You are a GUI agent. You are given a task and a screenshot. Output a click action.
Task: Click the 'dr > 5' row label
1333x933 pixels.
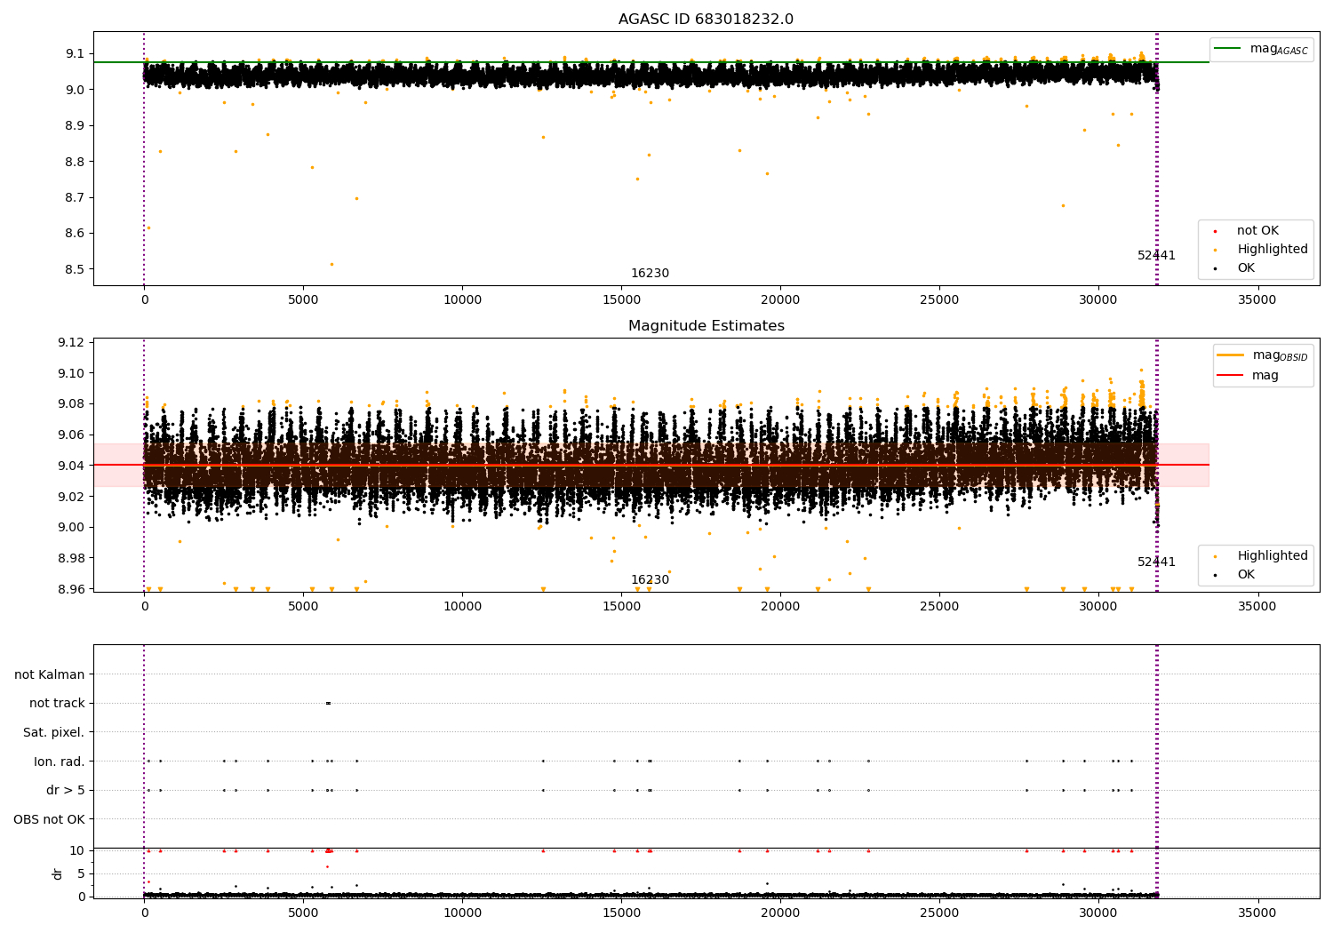coord(66,791)
